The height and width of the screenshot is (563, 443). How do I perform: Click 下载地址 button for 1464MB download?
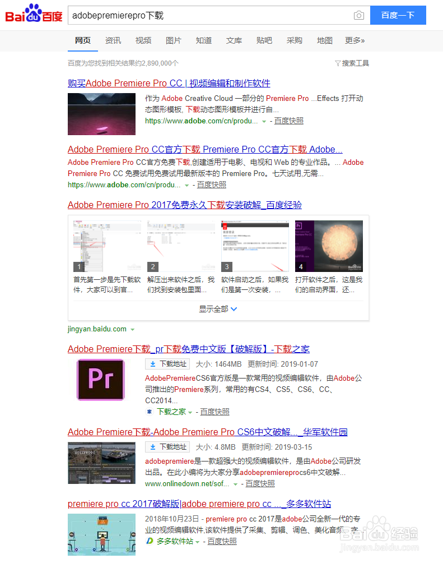point(167,364)
